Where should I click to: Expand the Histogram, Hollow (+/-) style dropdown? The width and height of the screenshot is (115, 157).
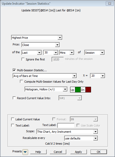pyautogui.click(x=46, y=89)
